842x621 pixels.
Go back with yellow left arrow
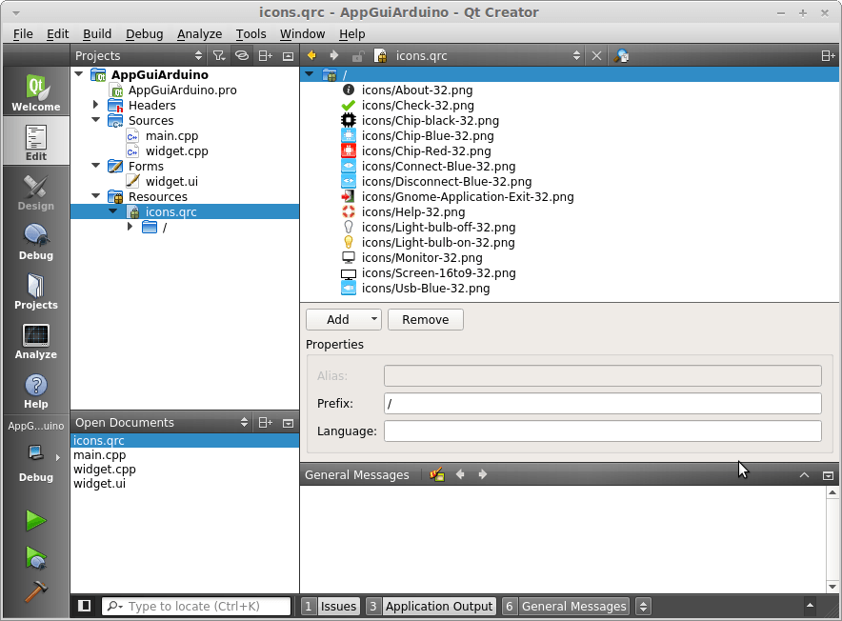pyautogui.click(x=311, y=55)
